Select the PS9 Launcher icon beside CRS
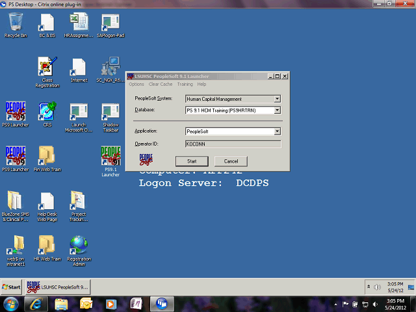Screen dimensions: 416x312 (x=16, y=114)
